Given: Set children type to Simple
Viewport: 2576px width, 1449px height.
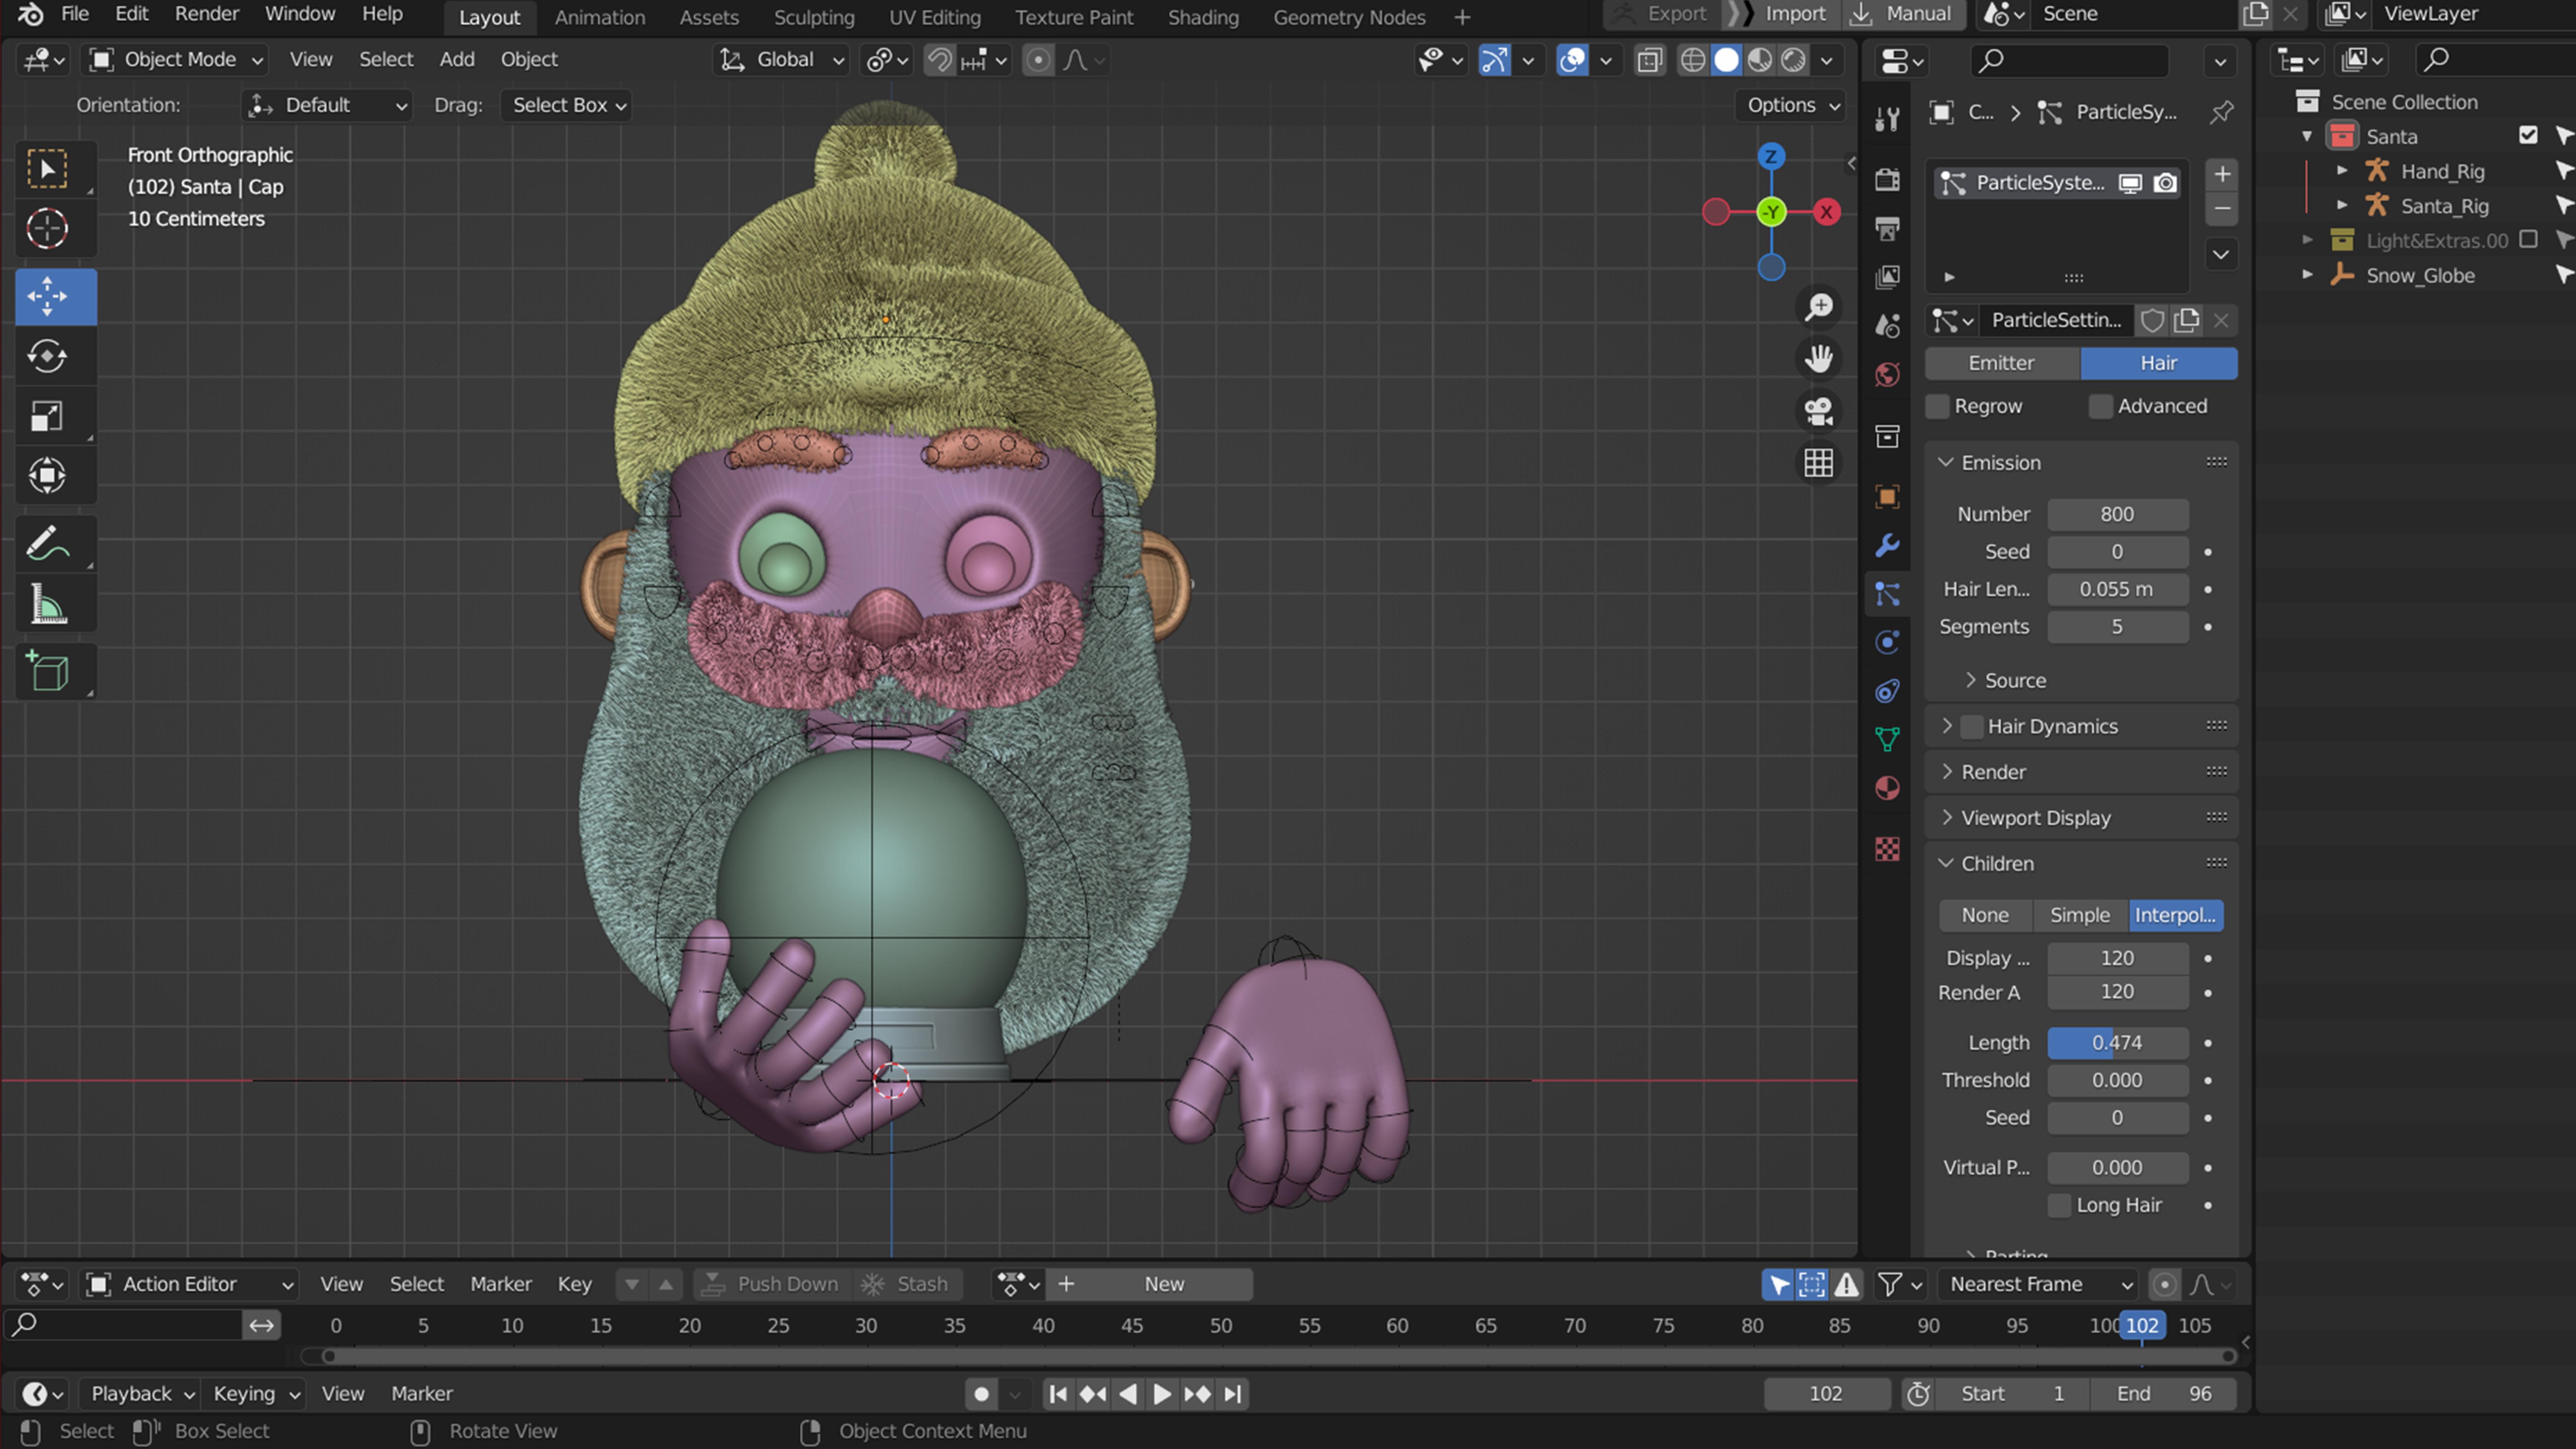Looking at the screenshot, I should (2080, 916).
